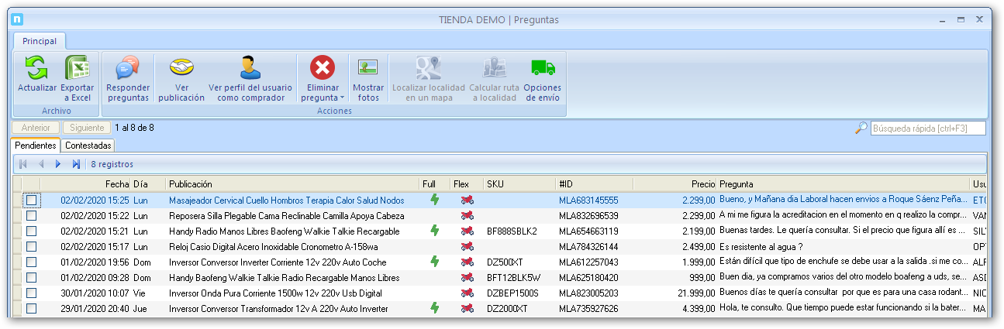Screen dimensions: 1004x329
Task: Click the Mostrar fotos icon
Action: point(368,69)
